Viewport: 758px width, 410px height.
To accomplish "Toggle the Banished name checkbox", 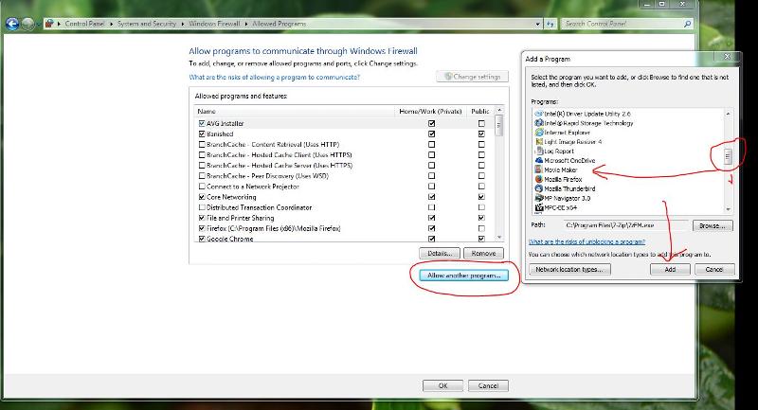I will coord(202,134).
